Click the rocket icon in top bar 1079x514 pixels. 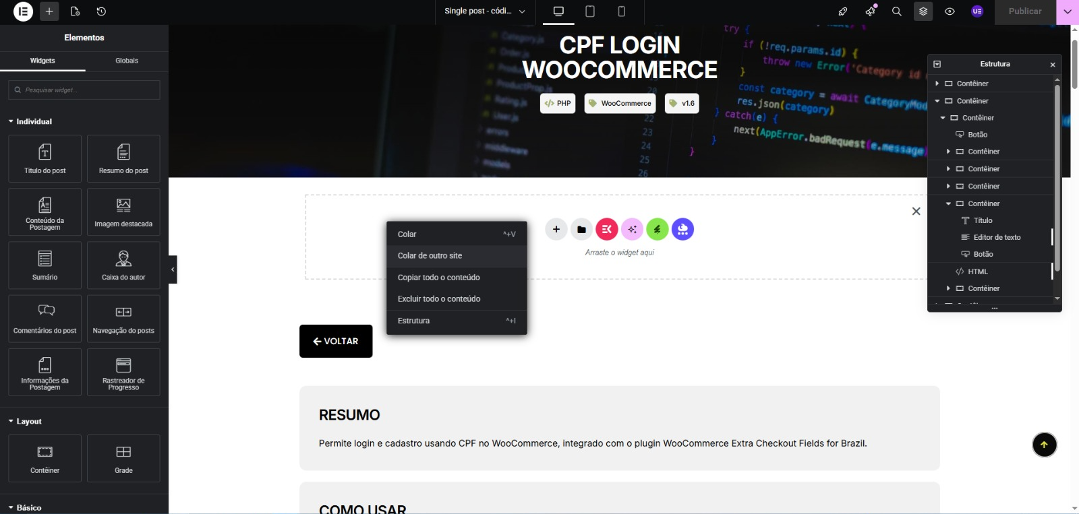pos(843,11)
